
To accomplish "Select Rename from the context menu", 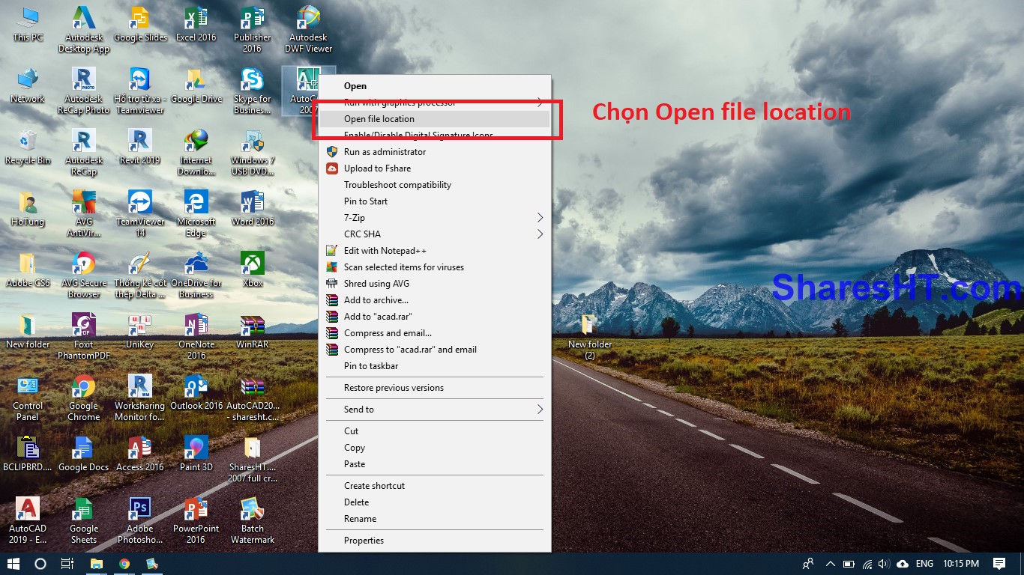I will [x=435, y=519].
